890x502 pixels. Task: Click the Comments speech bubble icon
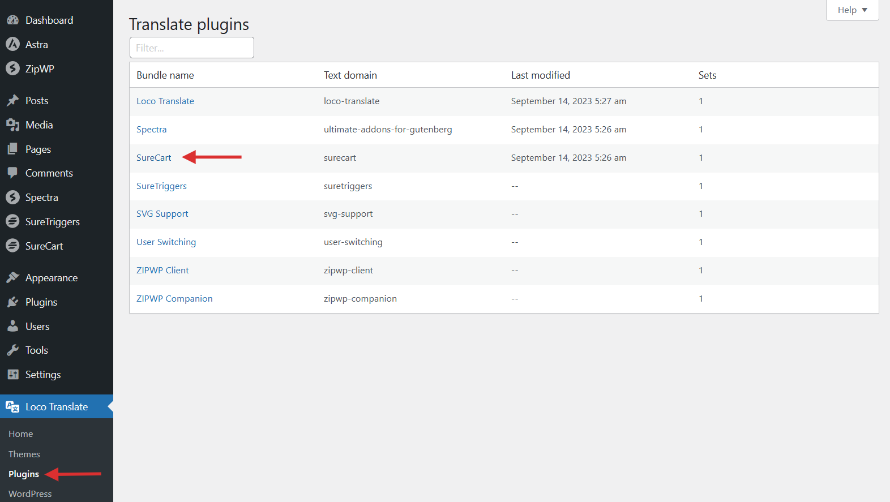point(12,173)
